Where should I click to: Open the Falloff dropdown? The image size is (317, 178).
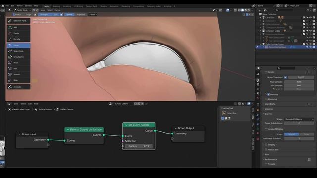tap(93, 14)
